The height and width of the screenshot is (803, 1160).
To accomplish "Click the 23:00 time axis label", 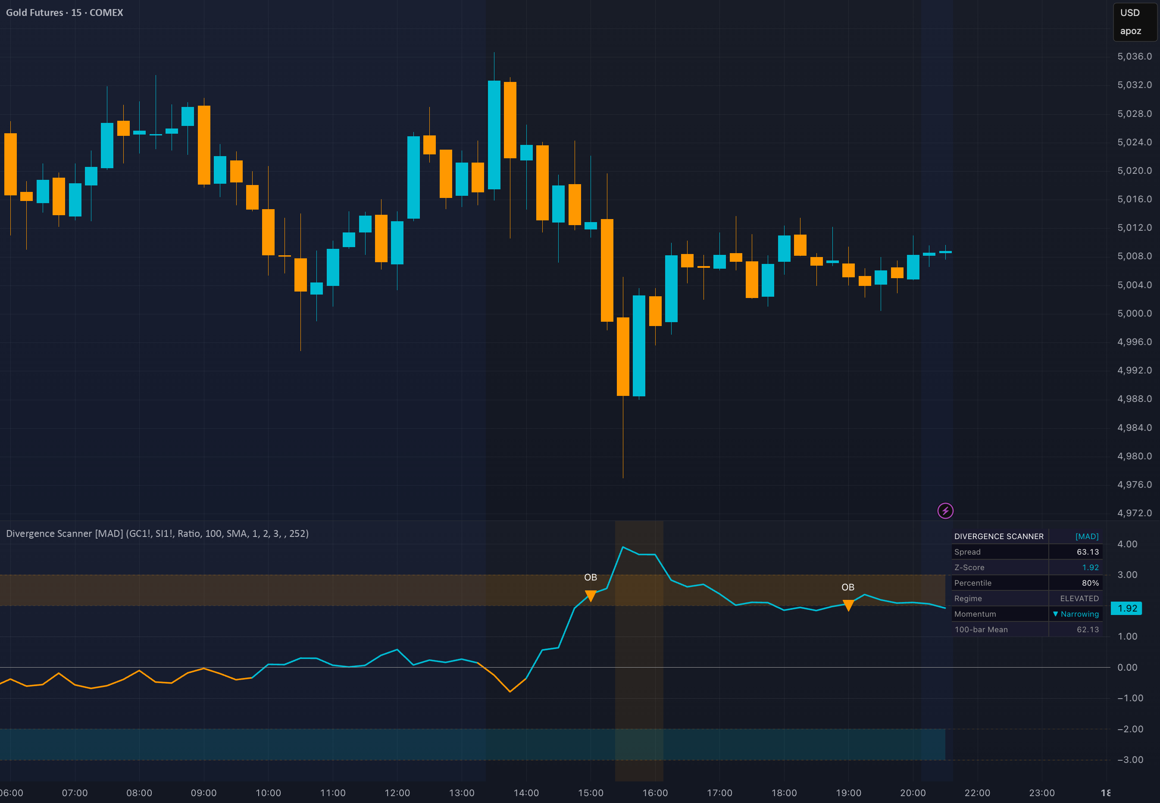I will click(1042, 793).
